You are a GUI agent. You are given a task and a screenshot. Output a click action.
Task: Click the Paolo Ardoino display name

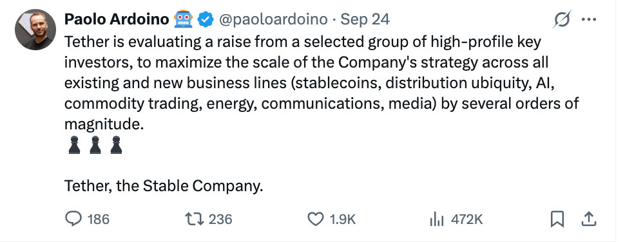coord(117,19)
